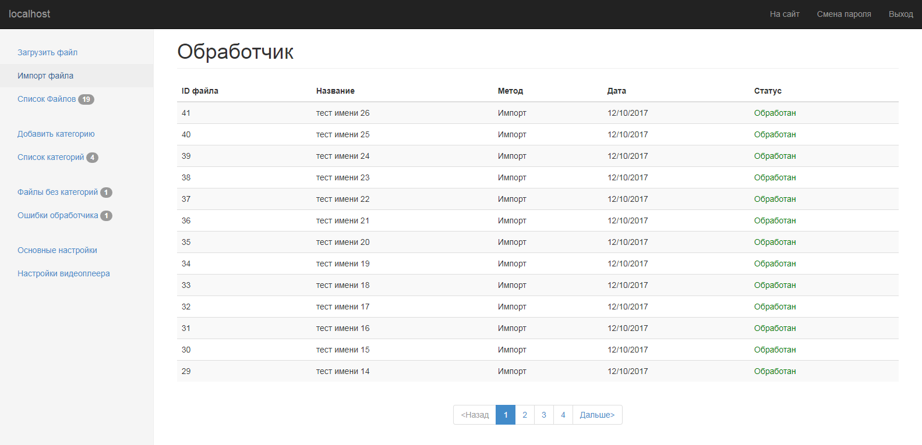Click 'Обработан' status in row 29
This screenshot has width=922, height=445.
point(775,371)
